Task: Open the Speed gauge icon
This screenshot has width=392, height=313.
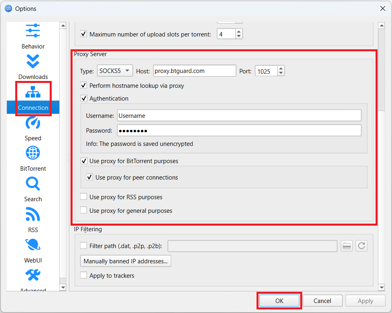Action: 33,123
